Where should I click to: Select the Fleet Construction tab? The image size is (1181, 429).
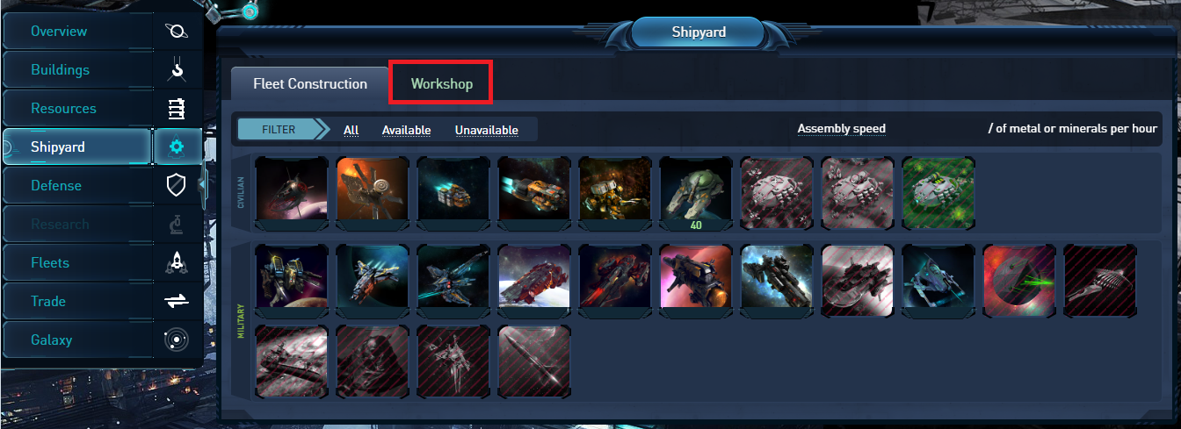(310, 84)
